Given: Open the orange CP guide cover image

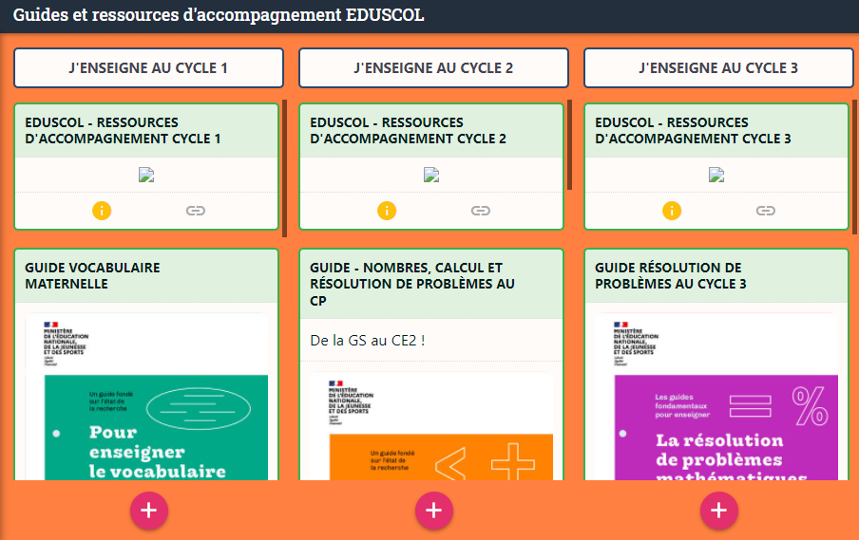Looking at the screenshot, I should click(431, 427).
